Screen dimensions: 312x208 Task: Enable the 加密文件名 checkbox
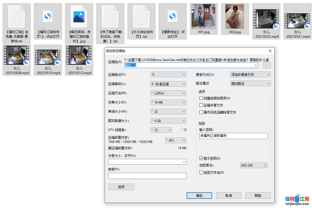[x=201, y=172]
